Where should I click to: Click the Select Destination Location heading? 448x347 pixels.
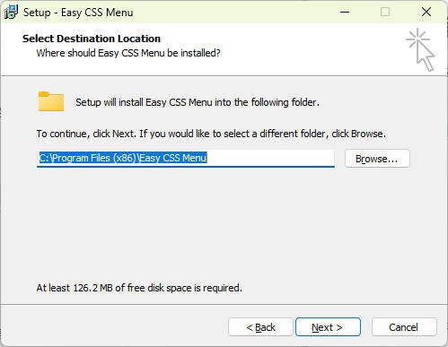(x=92, y=39)
